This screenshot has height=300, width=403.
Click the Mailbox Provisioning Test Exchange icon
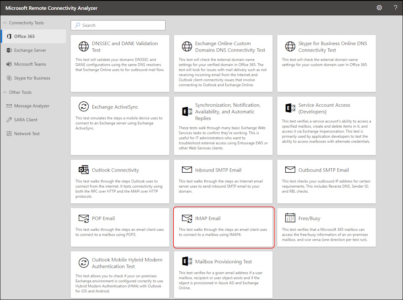(187, 261)
